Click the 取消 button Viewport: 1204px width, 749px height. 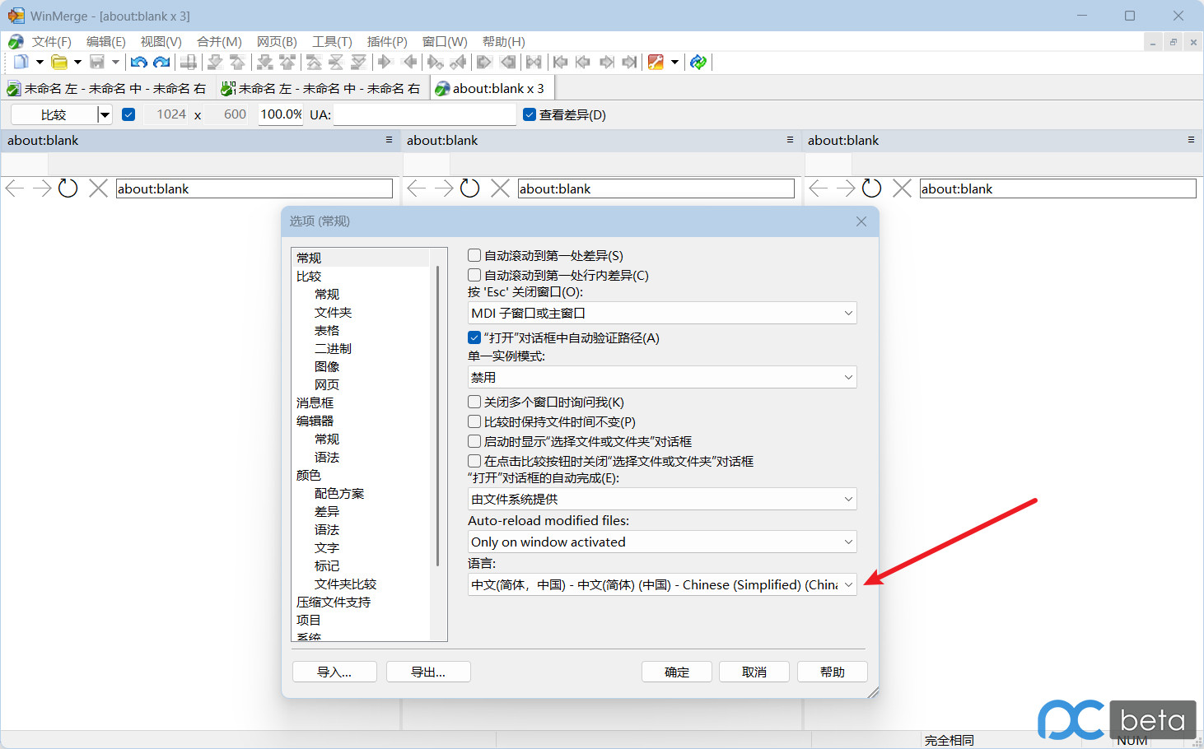click(x=754, y=672)
